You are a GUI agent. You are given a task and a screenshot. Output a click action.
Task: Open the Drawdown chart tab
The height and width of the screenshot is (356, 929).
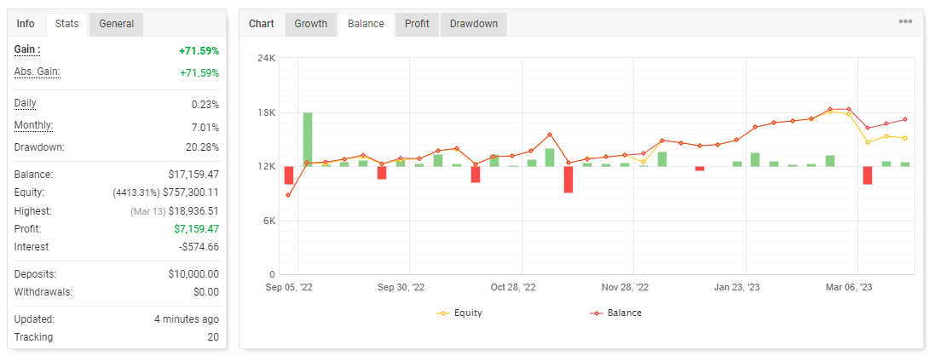(473, 25)
